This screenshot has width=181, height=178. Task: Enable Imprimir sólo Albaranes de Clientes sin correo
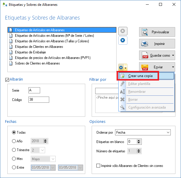pyautogui.click(x=98, y=166)
